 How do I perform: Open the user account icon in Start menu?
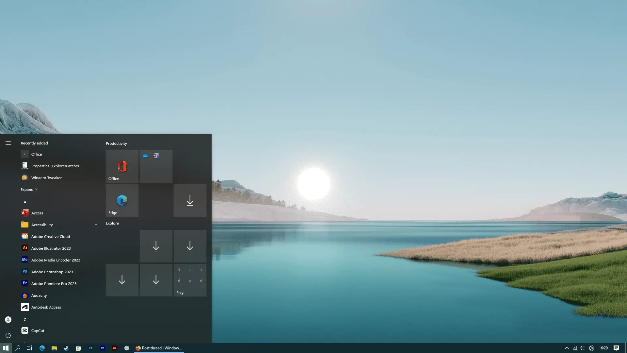click(8, 319)
